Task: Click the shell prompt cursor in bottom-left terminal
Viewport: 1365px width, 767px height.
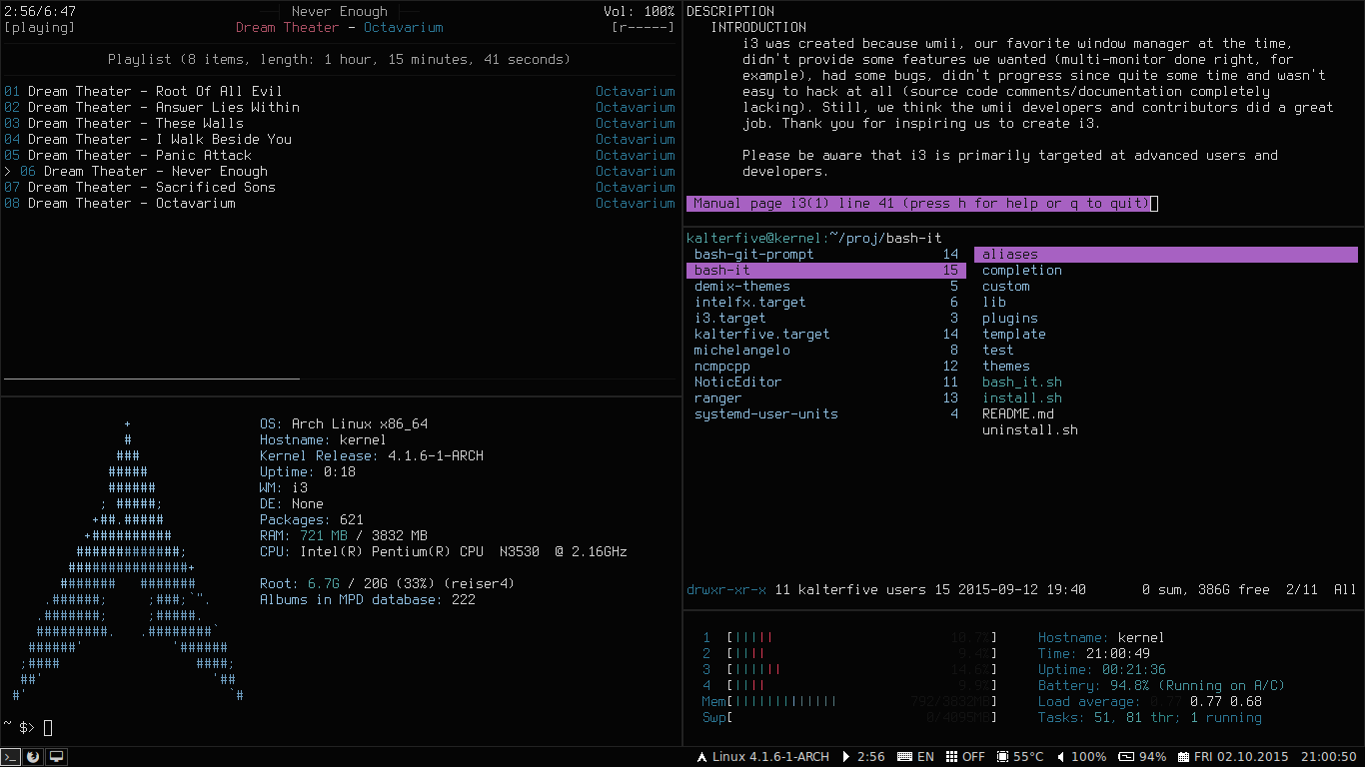Action: (48, 727)
